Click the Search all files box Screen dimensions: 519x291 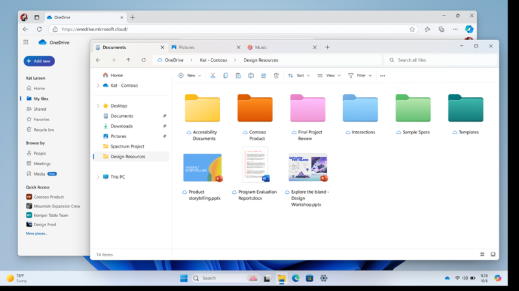(x=441, y=60)
